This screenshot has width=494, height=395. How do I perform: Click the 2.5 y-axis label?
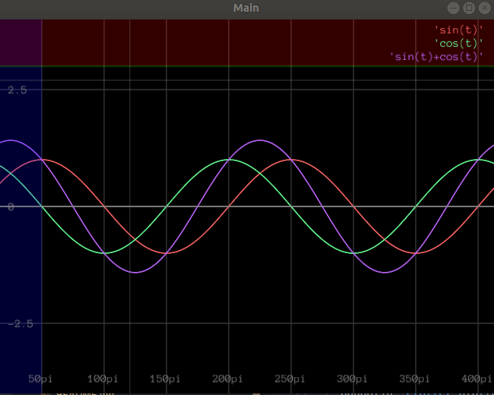click(17, 90)
